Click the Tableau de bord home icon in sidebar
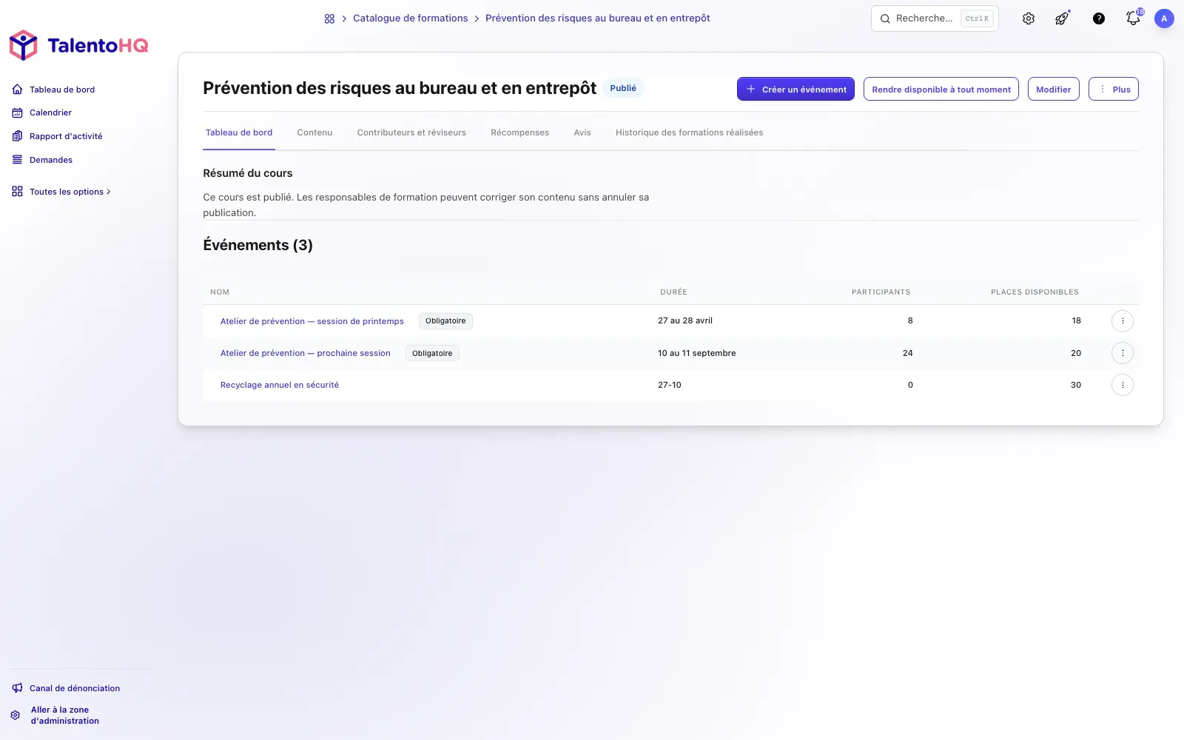 17,90
